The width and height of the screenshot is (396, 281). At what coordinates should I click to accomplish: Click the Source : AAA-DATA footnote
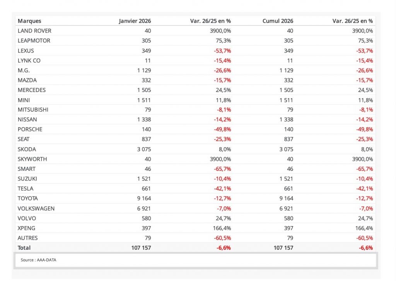point(39,260)
